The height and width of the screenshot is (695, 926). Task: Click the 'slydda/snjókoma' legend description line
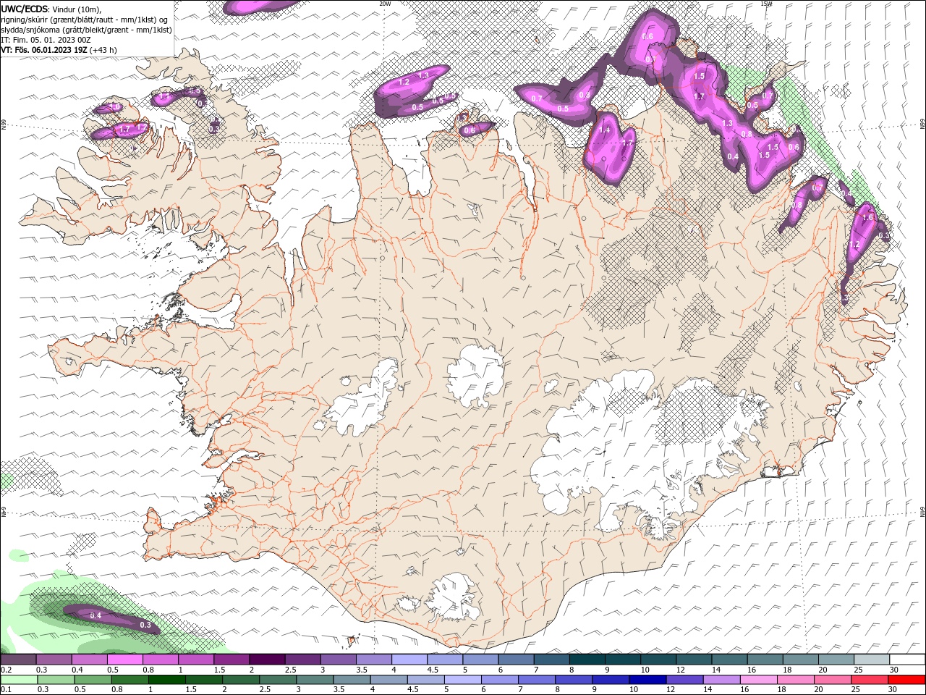(86, 30)
